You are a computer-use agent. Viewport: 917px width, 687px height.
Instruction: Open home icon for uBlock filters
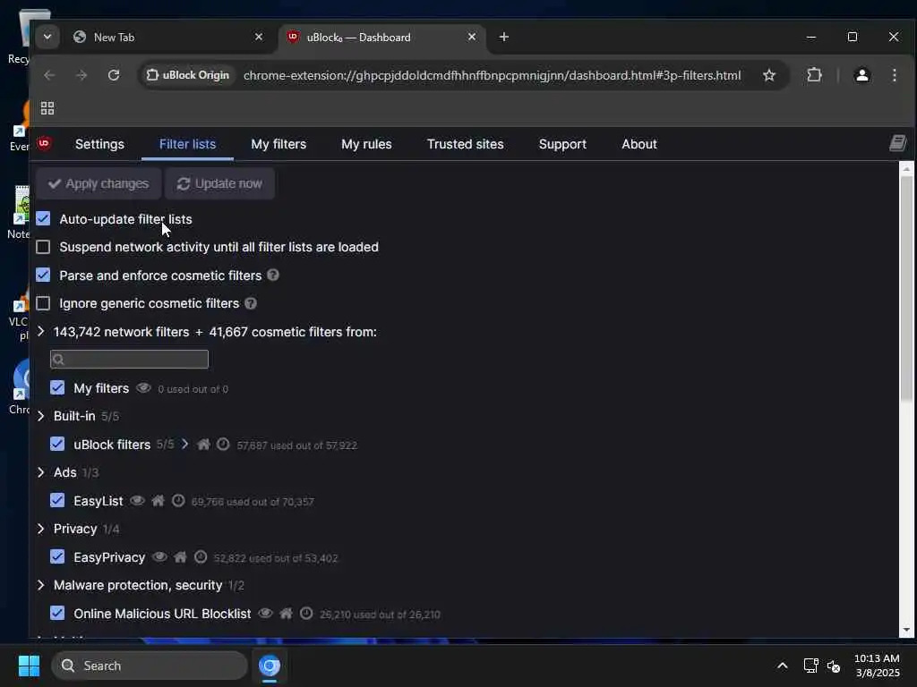(x=203, y=445)
